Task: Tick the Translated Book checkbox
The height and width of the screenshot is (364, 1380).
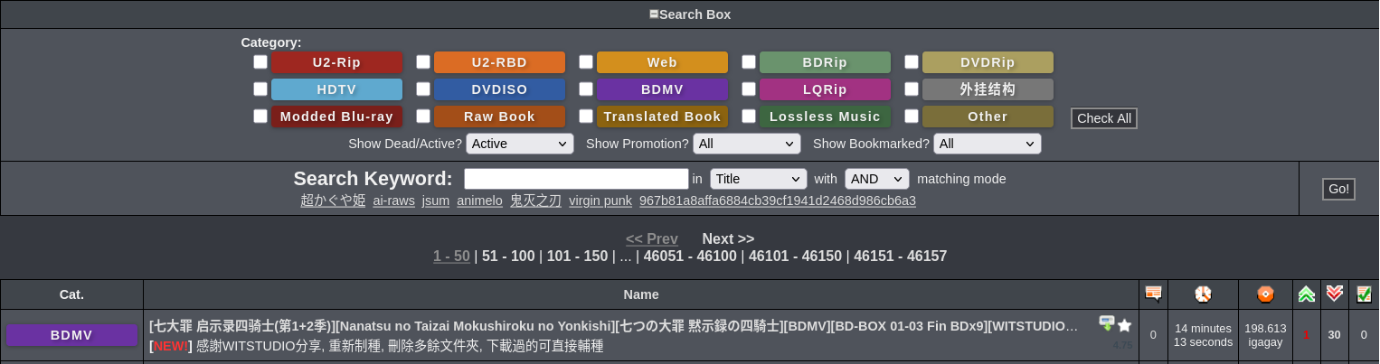Action: click(x=586, y=116)
